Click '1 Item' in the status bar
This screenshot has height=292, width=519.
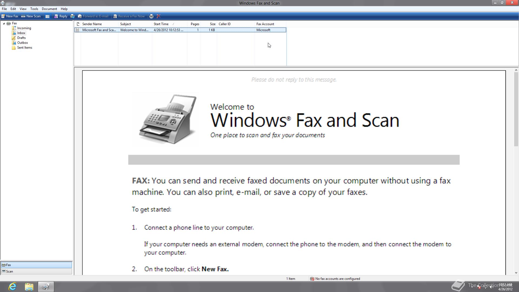point(291,279)
